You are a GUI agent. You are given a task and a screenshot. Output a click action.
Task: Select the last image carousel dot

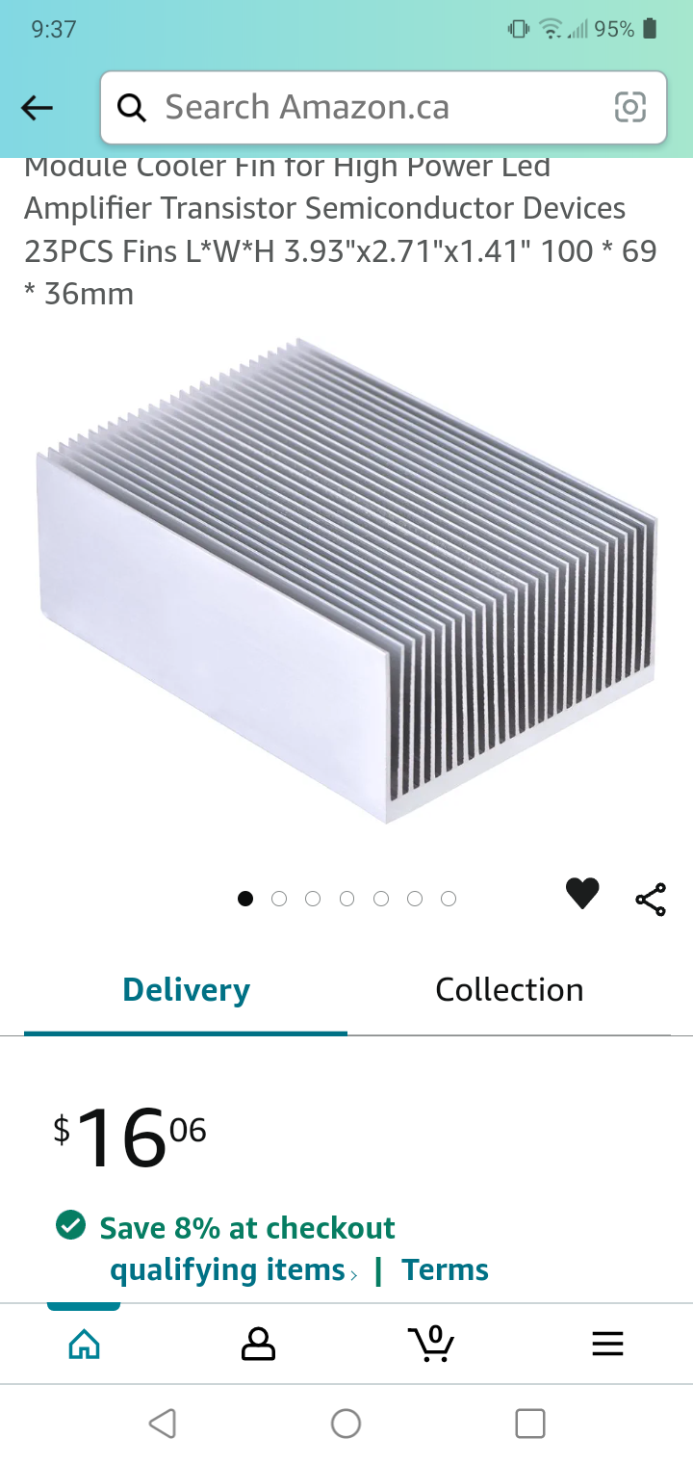(x=449, y=899)
